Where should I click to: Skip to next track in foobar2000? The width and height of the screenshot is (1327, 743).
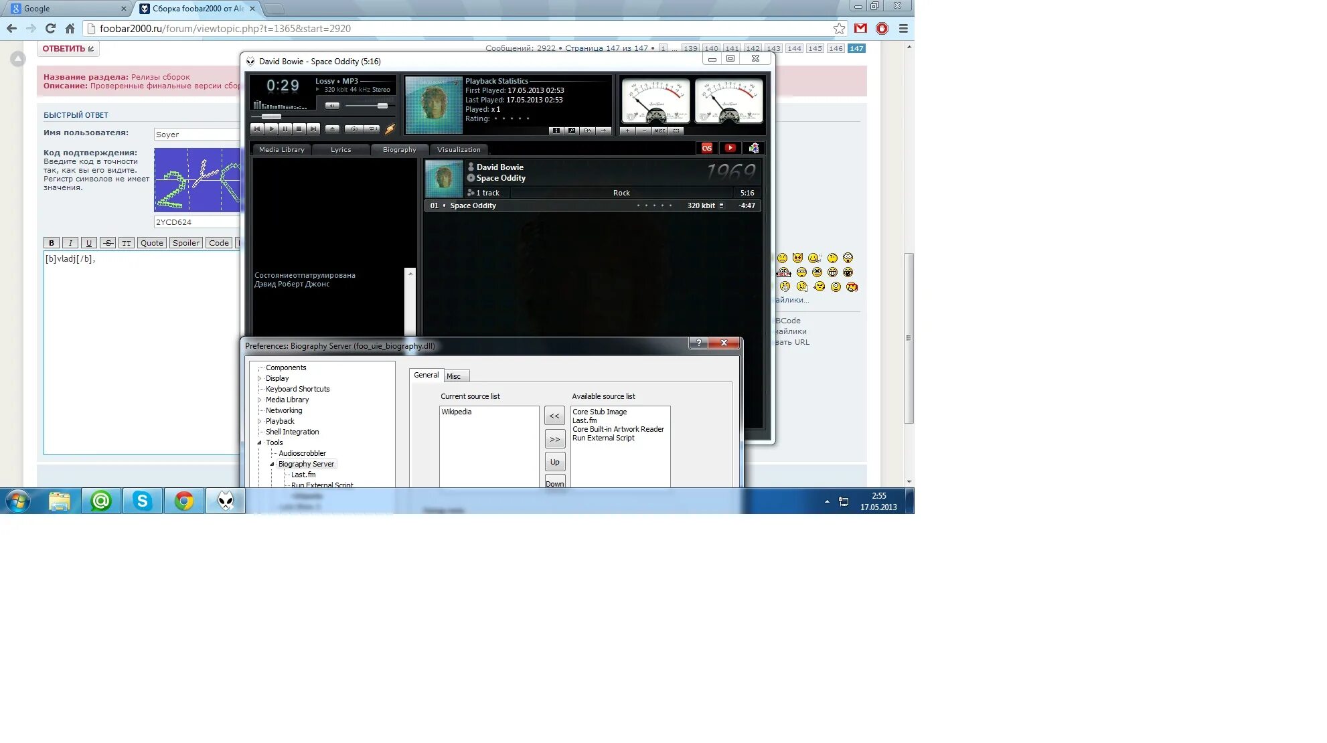tap(313, 129)
